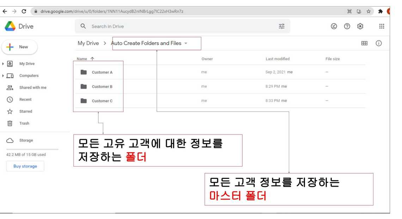Sort files by Name column header
Viewport: 402px width, 219px height.
[82, 59]
